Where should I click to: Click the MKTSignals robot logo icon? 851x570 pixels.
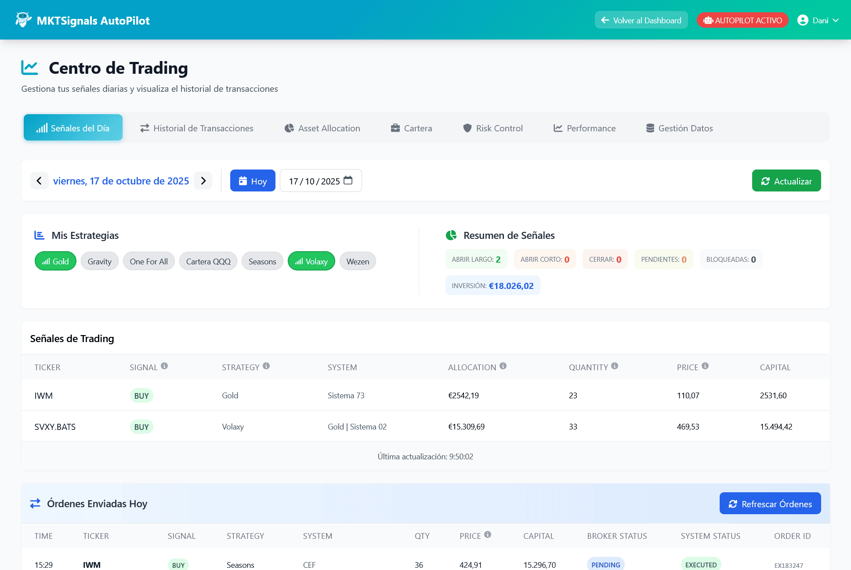point(23,20)
